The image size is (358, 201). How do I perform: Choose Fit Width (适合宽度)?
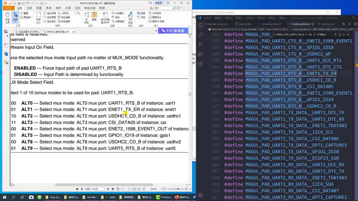tap(49, 17)
